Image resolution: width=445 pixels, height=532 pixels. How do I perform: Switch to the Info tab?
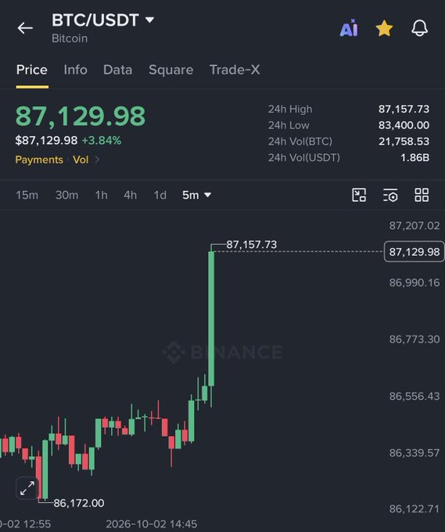75,70
